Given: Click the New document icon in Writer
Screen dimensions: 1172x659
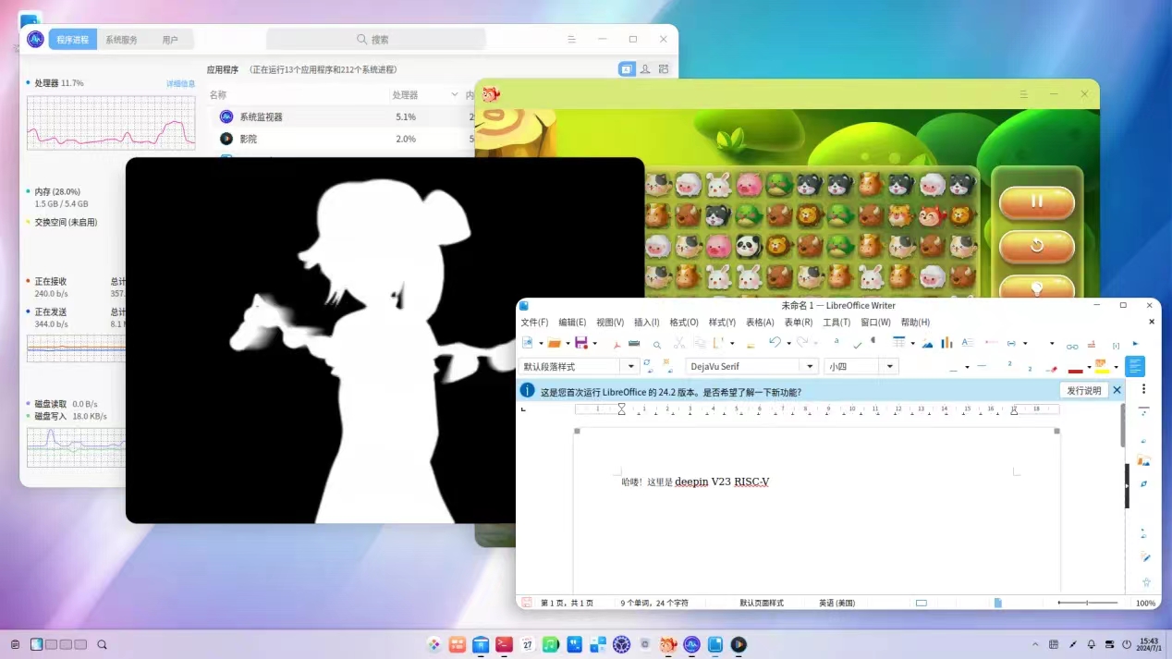Looking at the screenshot, I should click(x=528, y=343).
